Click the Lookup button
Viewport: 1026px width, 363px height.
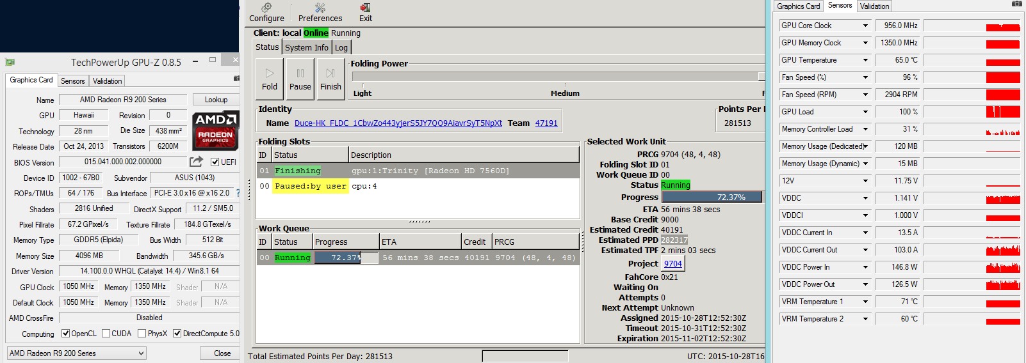click(x=216, y=100)
